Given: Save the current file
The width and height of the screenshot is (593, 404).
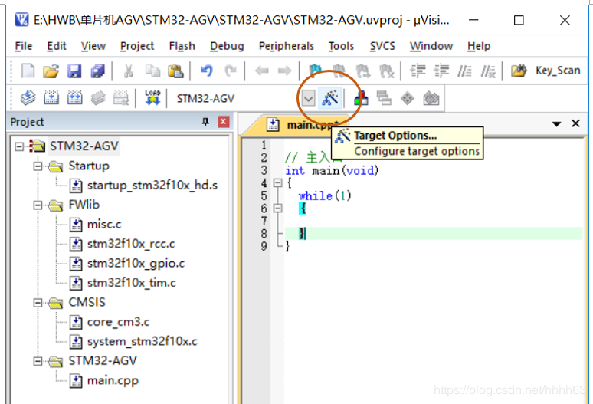Looking at the screenshot, I should tap(74, 71).
